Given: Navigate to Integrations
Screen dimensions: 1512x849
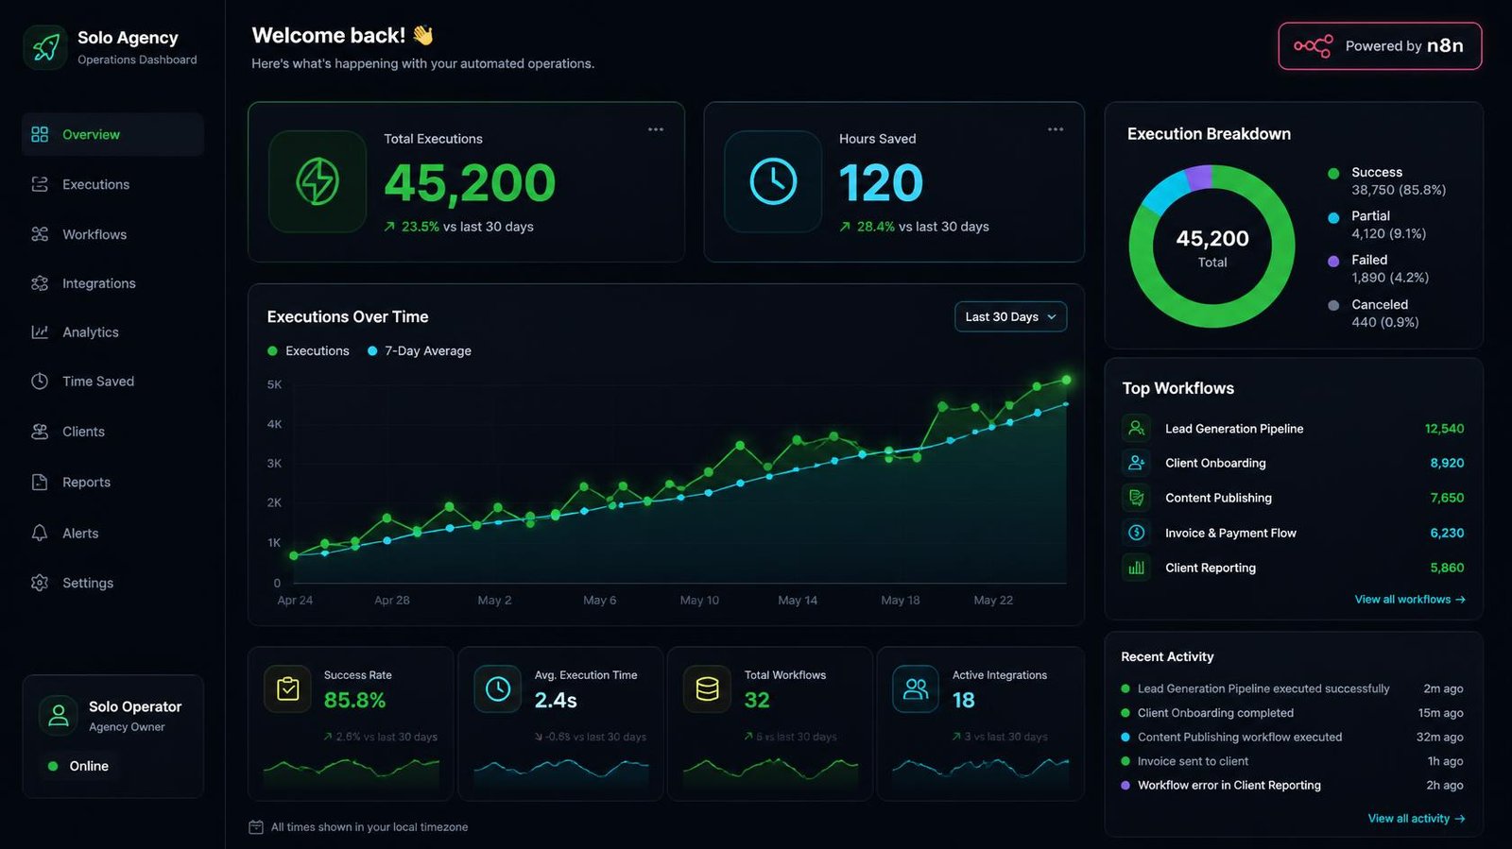Looking at the screenshot, I should tap(112, 283).
